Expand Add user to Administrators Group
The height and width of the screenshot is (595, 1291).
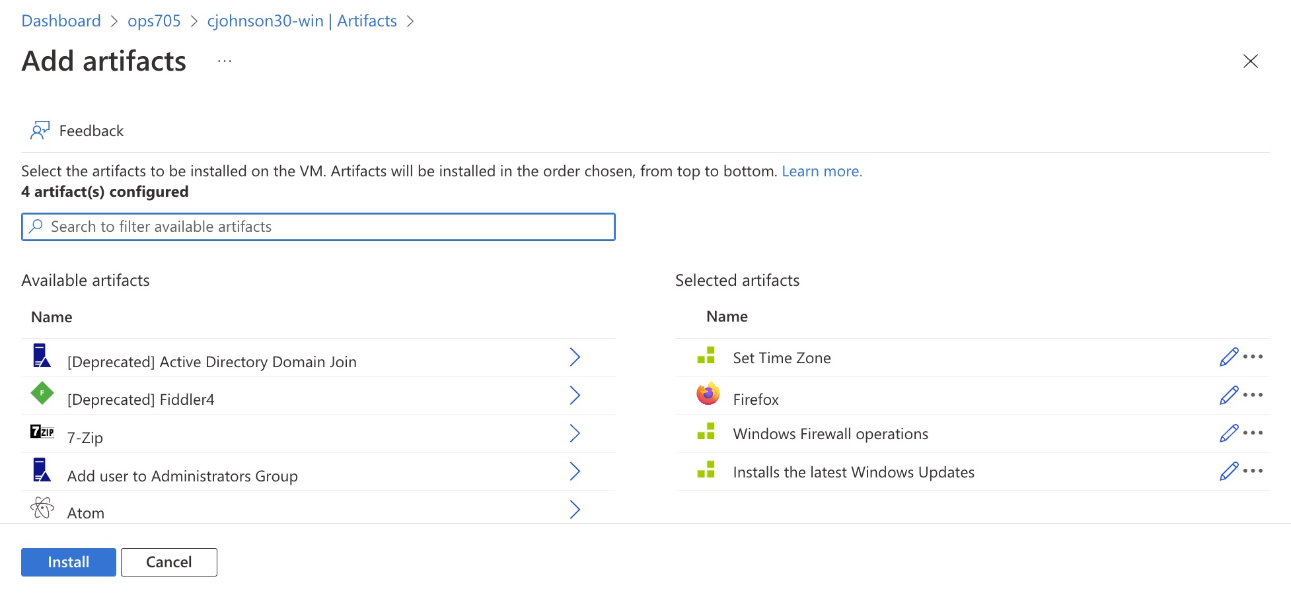point(574,471)
